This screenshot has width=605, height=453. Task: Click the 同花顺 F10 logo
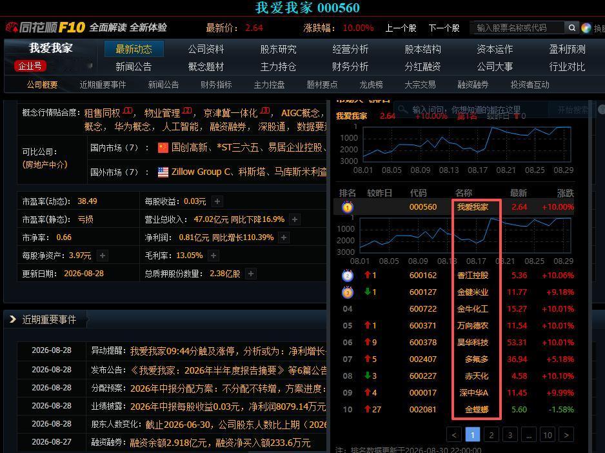click(x=45, y=27)
